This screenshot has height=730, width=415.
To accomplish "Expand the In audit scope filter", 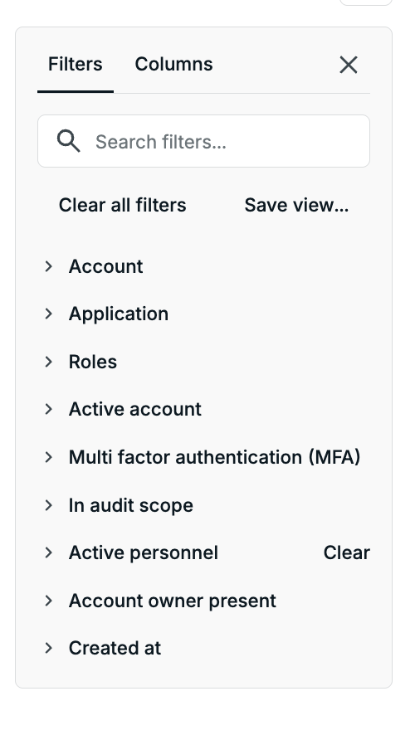I will tap(203, 505).
